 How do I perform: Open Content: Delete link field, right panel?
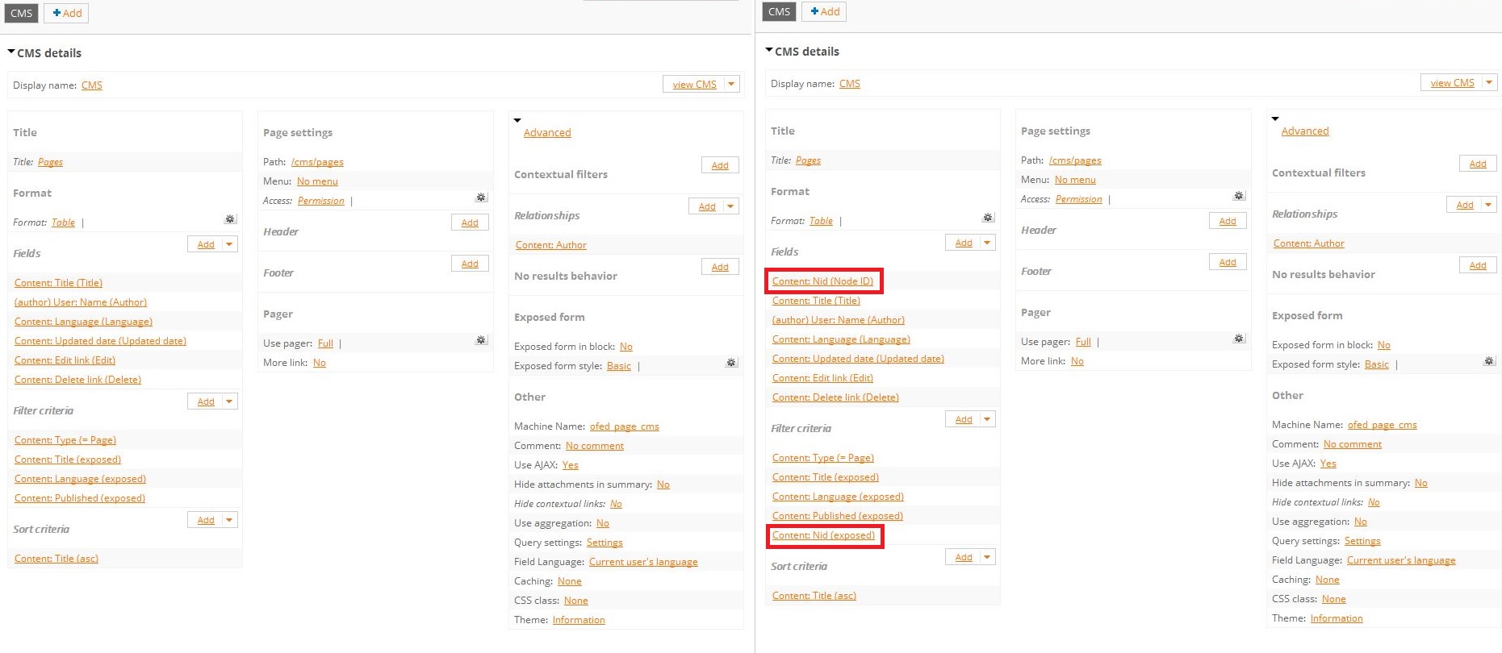(x=835, y=397)
